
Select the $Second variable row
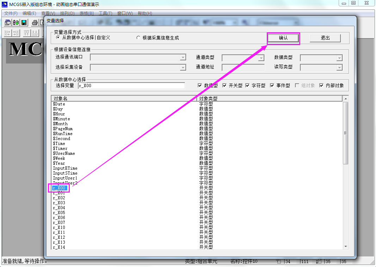61,139
